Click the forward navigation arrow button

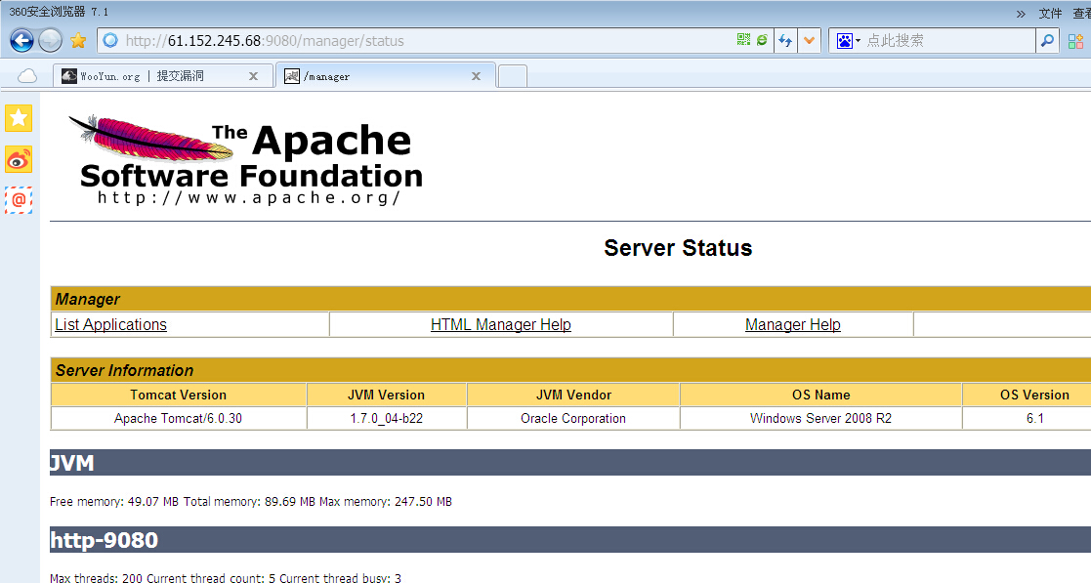click(50, 40)
